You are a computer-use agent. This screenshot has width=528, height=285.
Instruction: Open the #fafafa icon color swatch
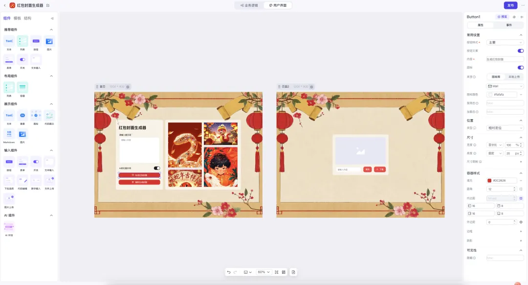tap(490, 95)
